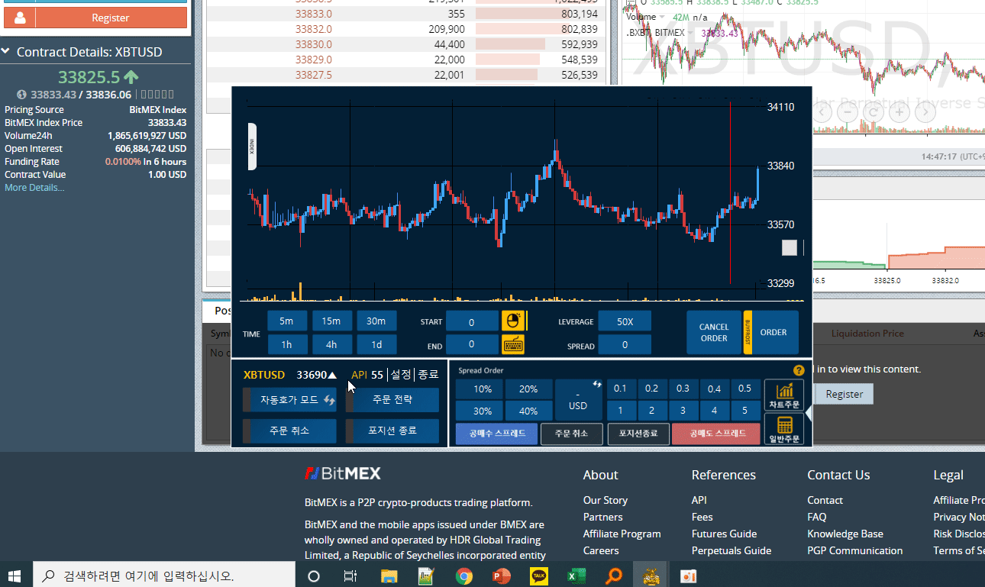Select the 5 spread value button

(x=744, y=411)
